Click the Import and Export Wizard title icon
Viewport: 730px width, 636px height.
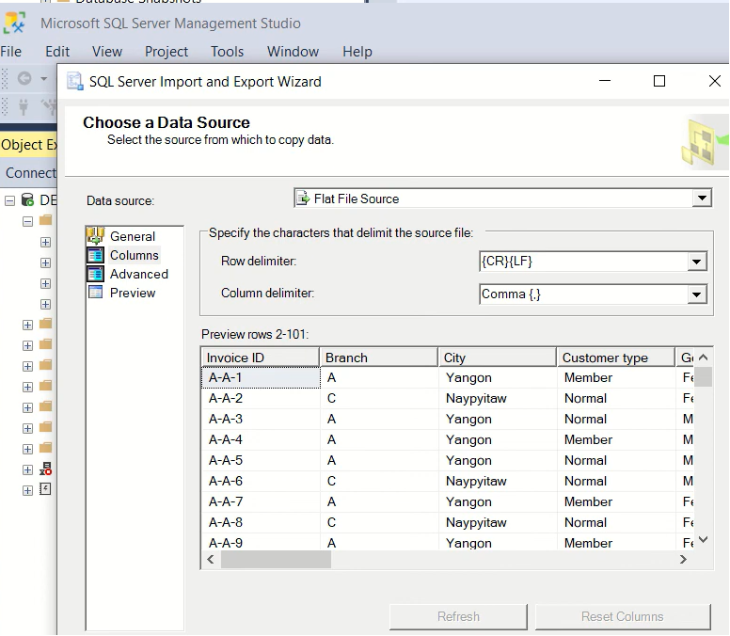[x=74, y=82]
